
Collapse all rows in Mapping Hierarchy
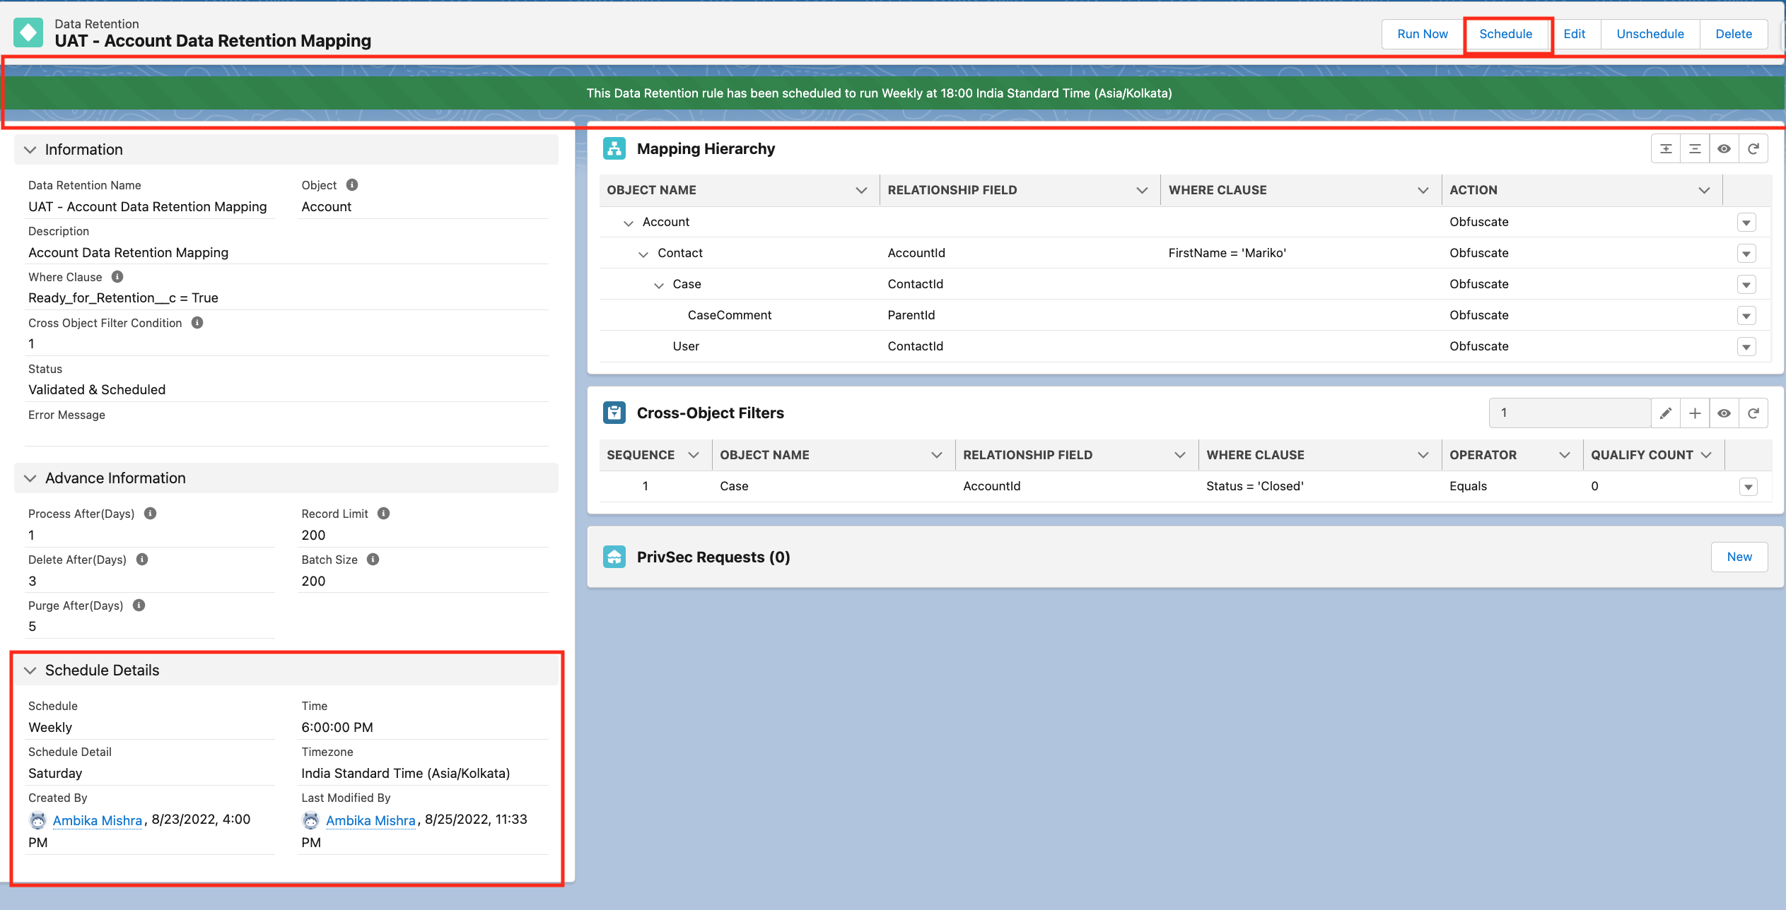1695,149
